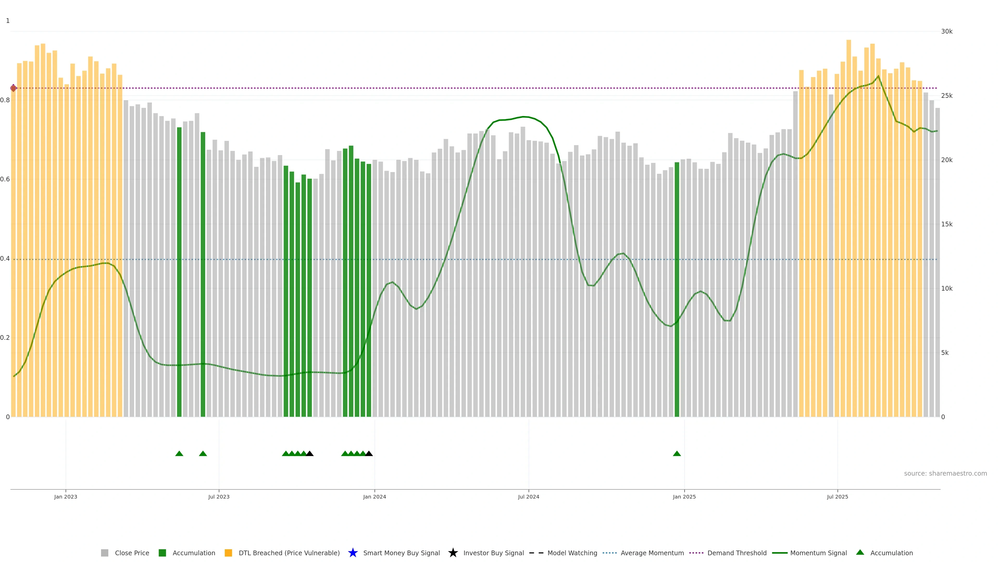Click the green square Accumulation legend swatch
The width and height of the screenshot is (1000, 562).
162,553
